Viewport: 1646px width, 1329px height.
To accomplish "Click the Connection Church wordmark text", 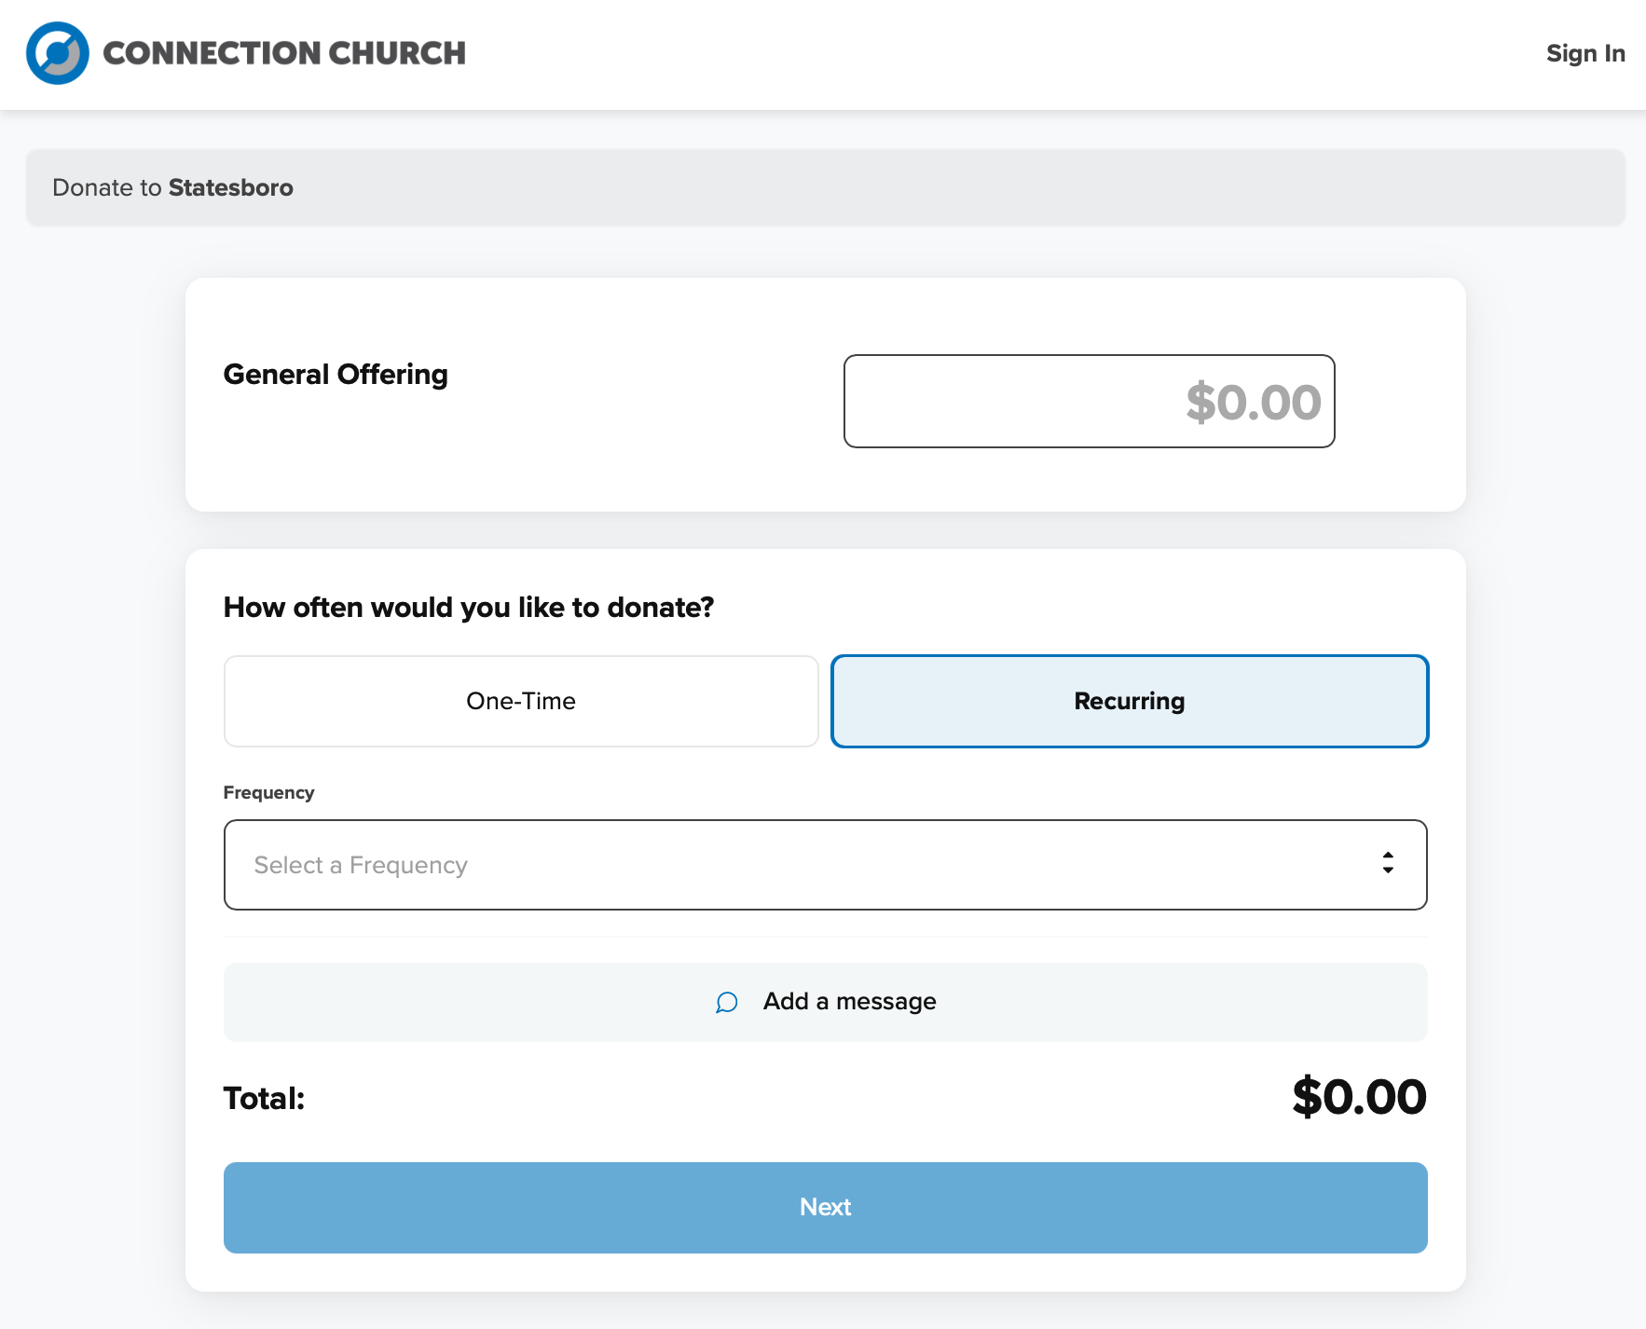I will click(x=284, y=53).
